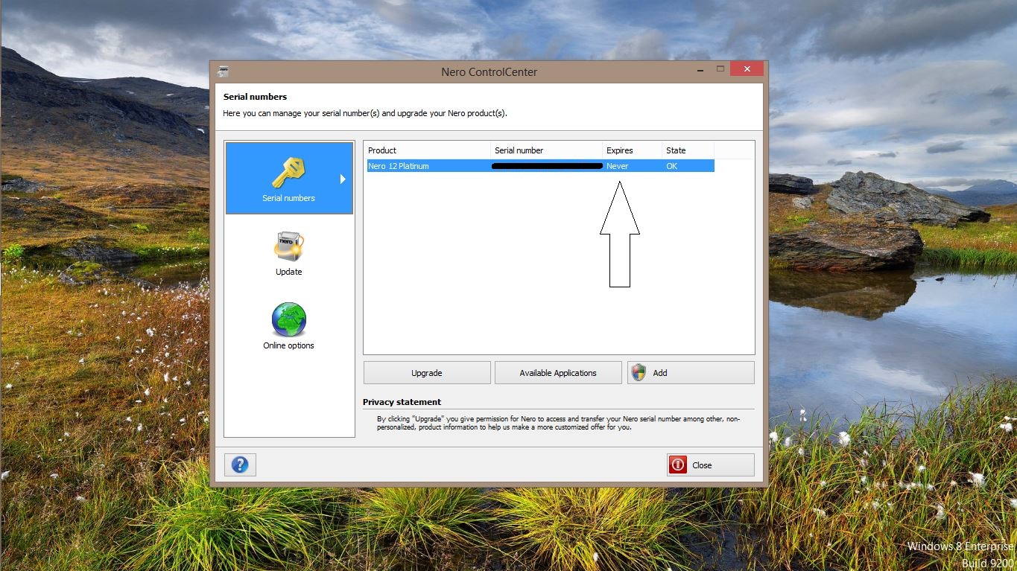Open the Update section icon
The width and height of the screenshot is (1017, 571).
pos(288,246)
